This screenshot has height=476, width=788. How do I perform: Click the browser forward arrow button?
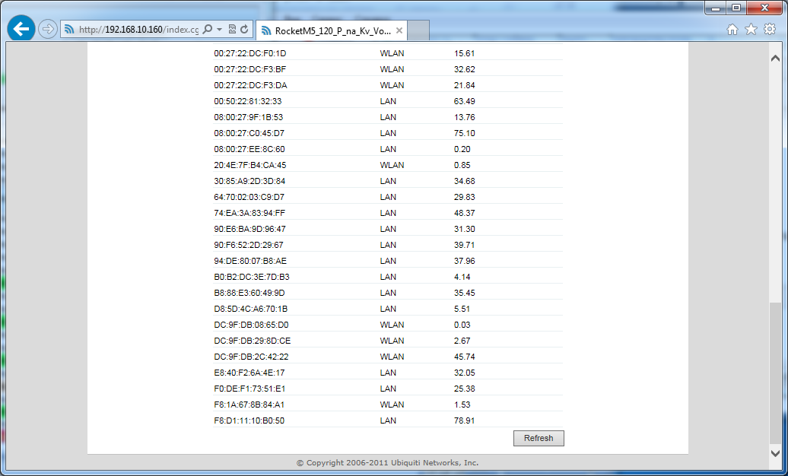(47, 29)
